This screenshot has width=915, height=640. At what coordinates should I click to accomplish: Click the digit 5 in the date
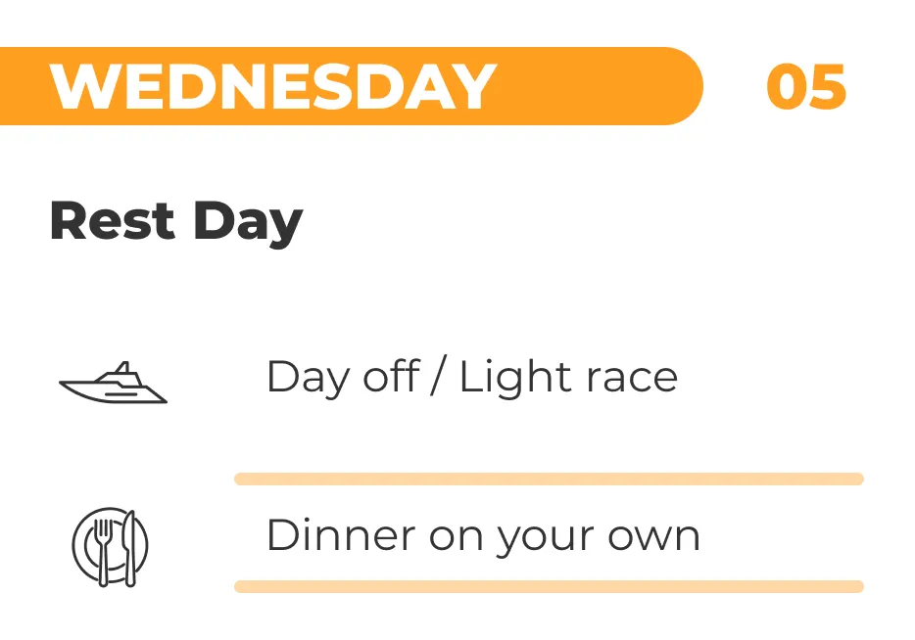[x=828, y=86]
